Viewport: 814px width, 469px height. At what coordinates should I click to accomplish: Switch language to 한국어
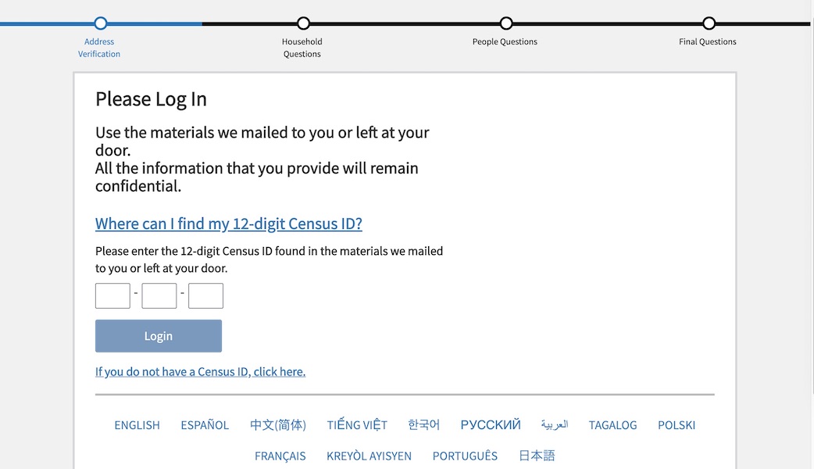click(x=423, y=425)
